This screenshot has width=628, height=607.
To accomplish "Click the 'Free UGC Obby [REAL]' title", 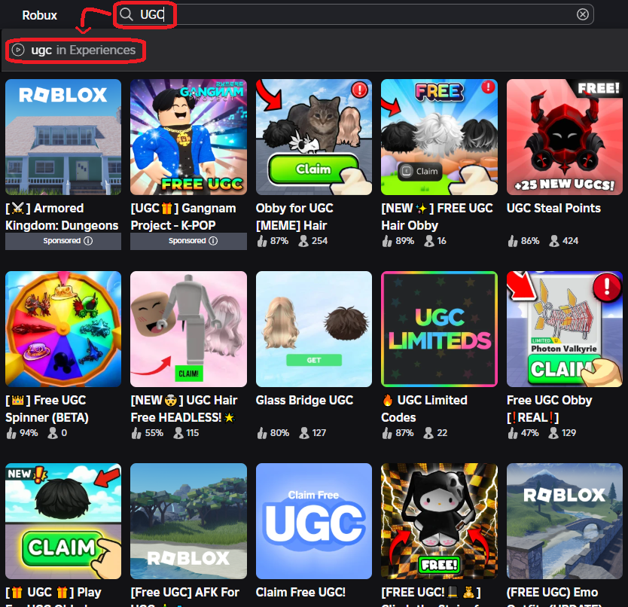I will click(x=550, y=409).
